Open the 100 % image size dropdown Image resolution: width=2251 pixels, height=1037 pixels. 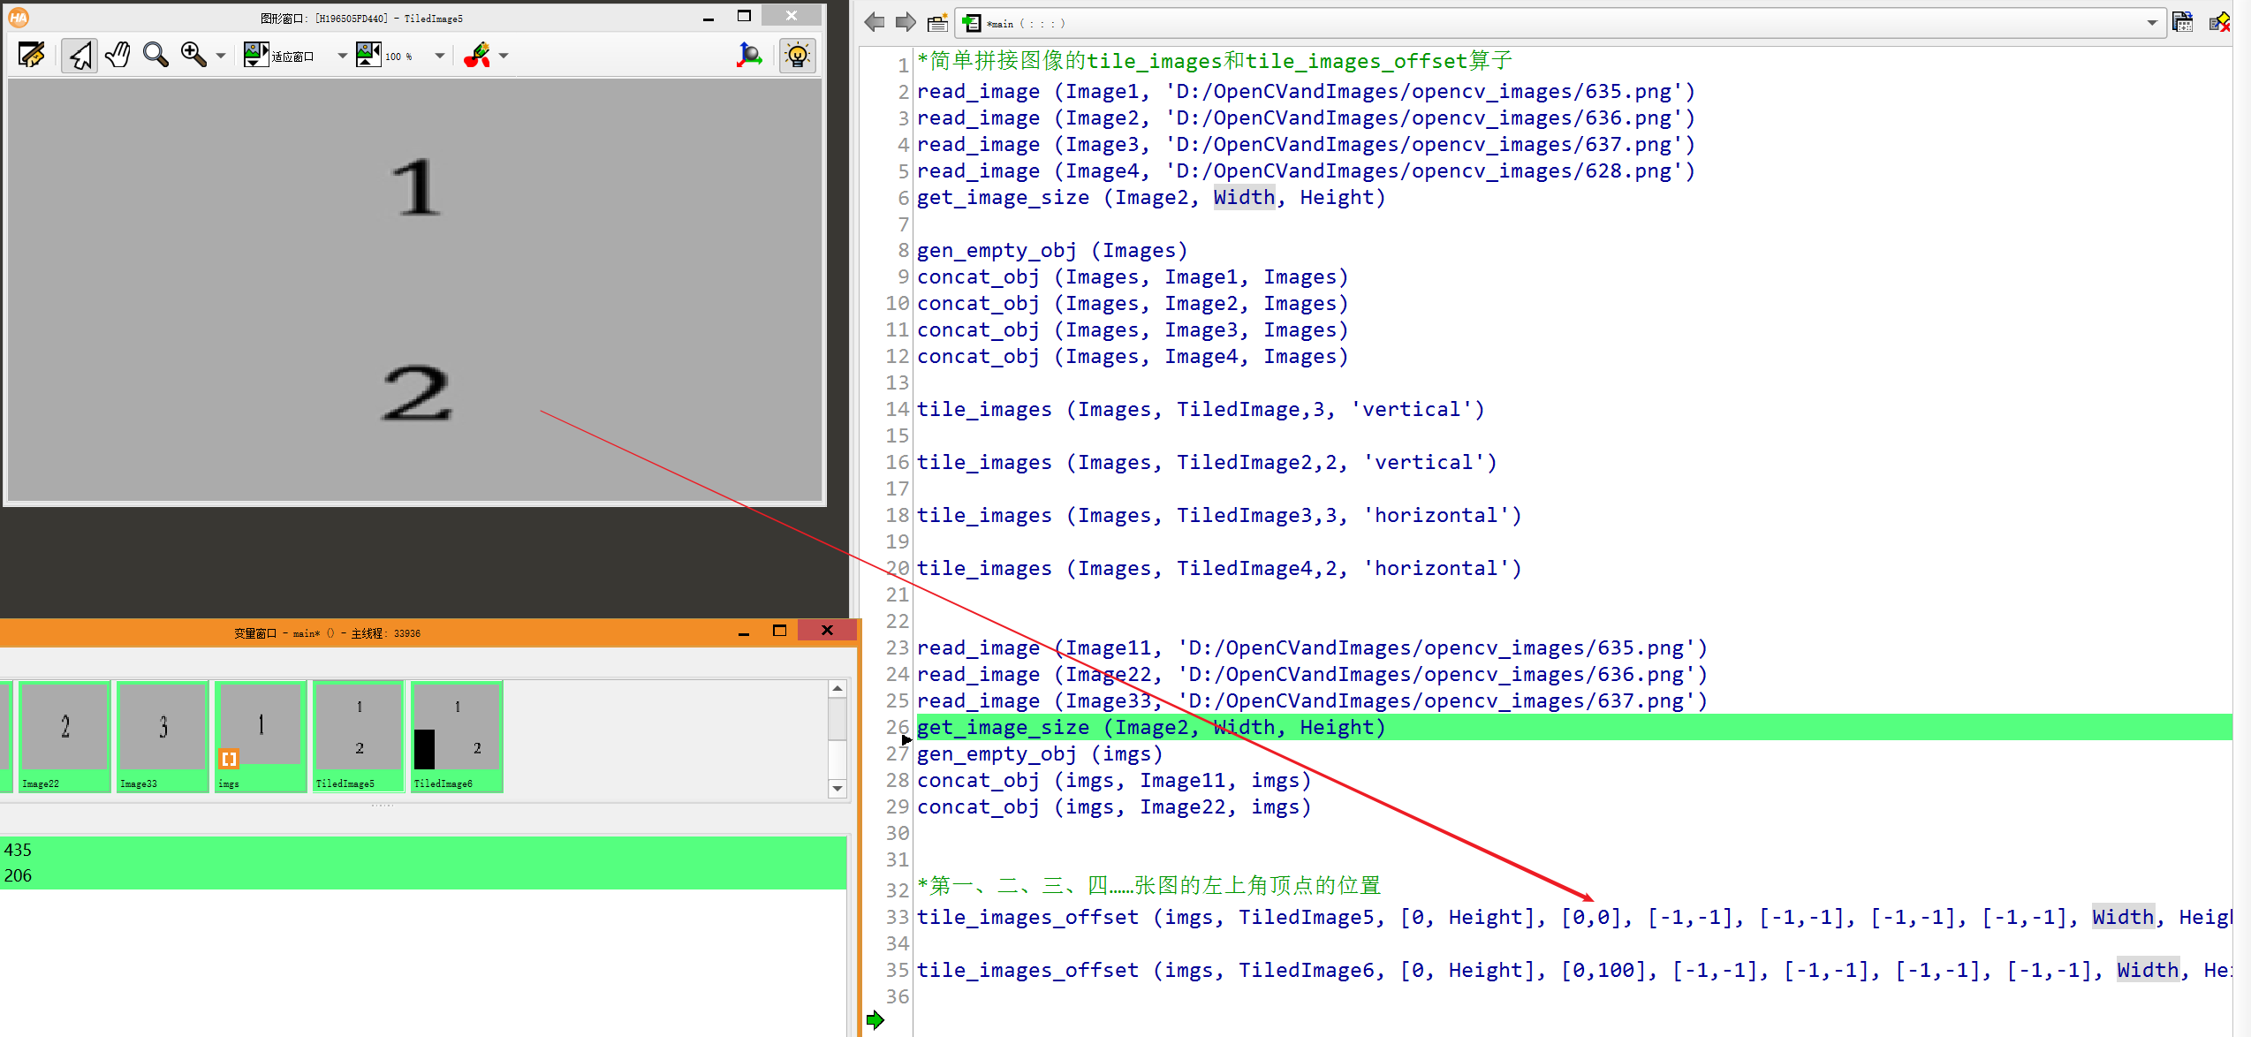[x=439, y=56]
